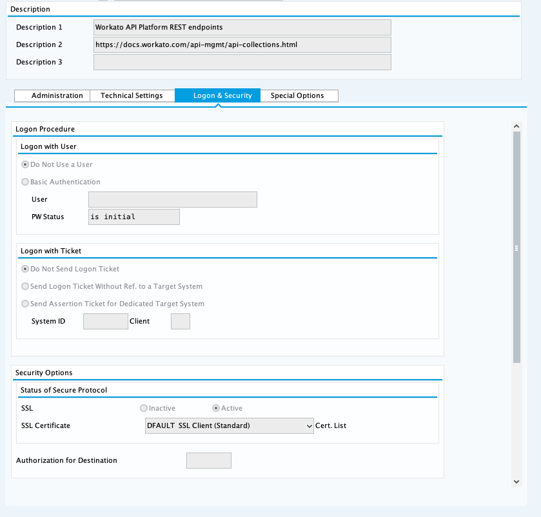Click the User input field
Image resolution: width=541 pixels, height=517 pixels.
click(x=172, y=199)
